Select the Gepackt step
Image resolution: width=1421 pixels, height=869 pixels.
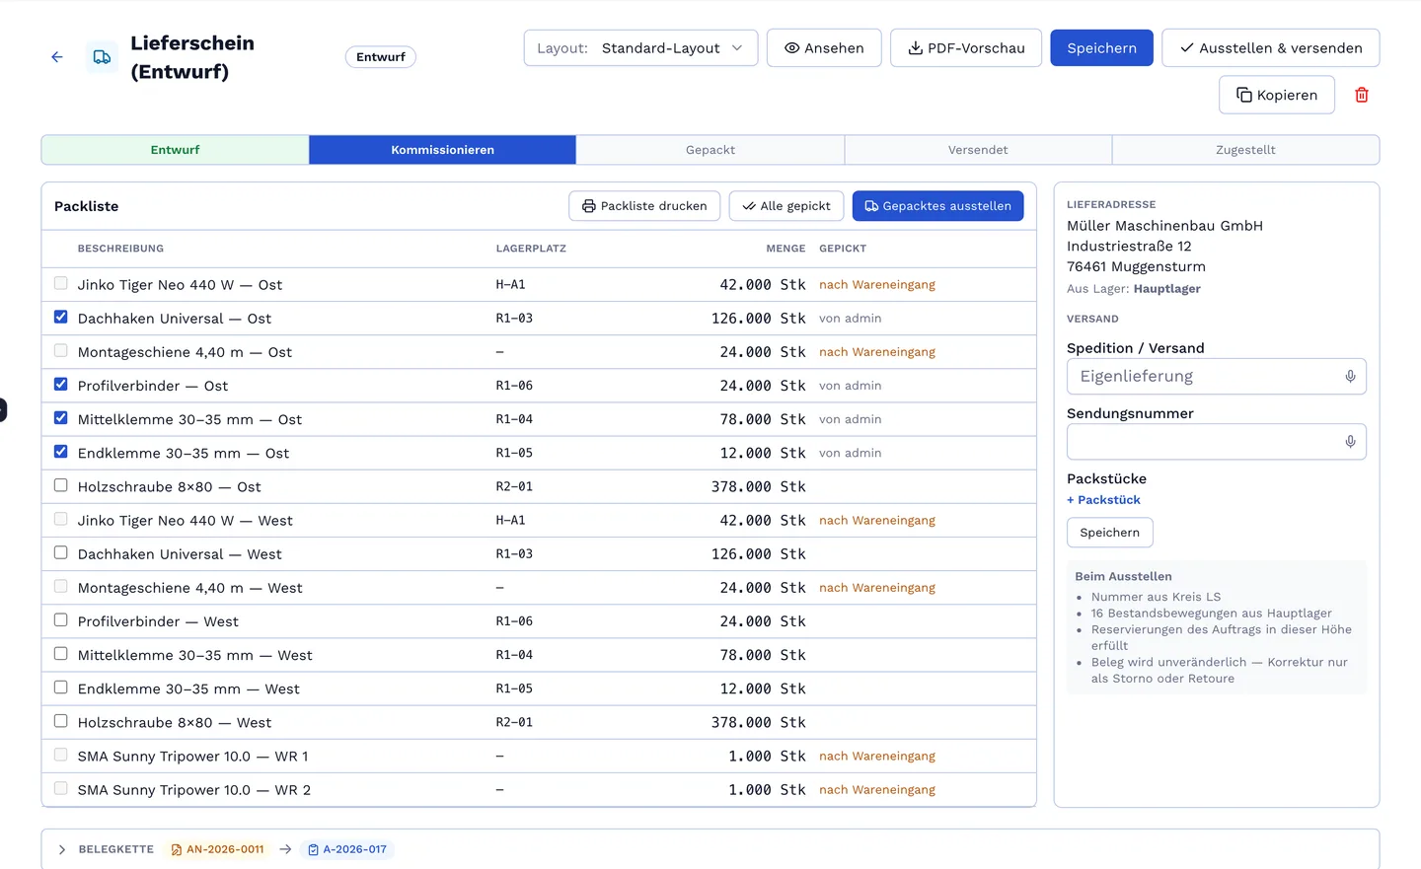[x=710, y=150]
